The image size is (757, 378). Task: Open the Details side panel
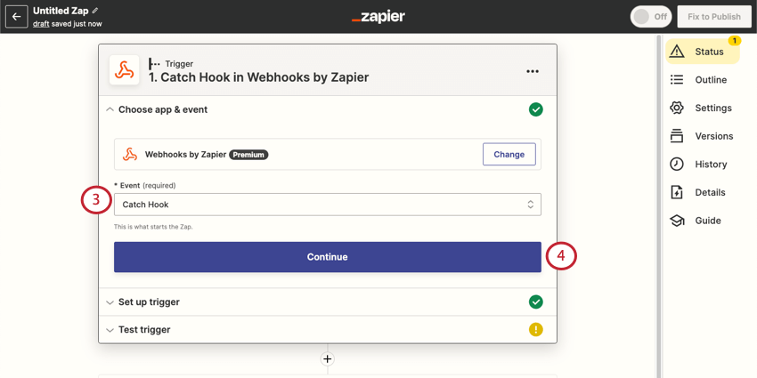pyautogui.click(x=698, y=192)
